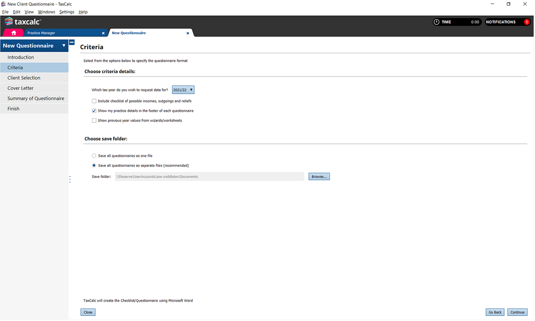Click the timer clock icon
The width and height of the screenshot is (535, 321).
(x=436, y=22)
